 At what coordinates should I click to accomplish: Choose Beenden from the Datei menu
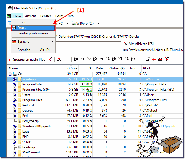tap(33, 50)
